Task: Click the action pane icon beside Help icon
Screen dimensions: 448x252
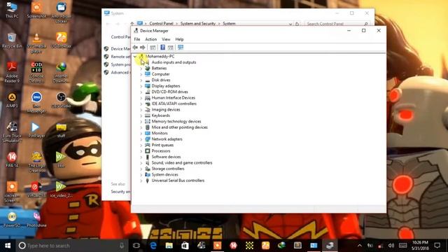Action: tap(171, 48)
